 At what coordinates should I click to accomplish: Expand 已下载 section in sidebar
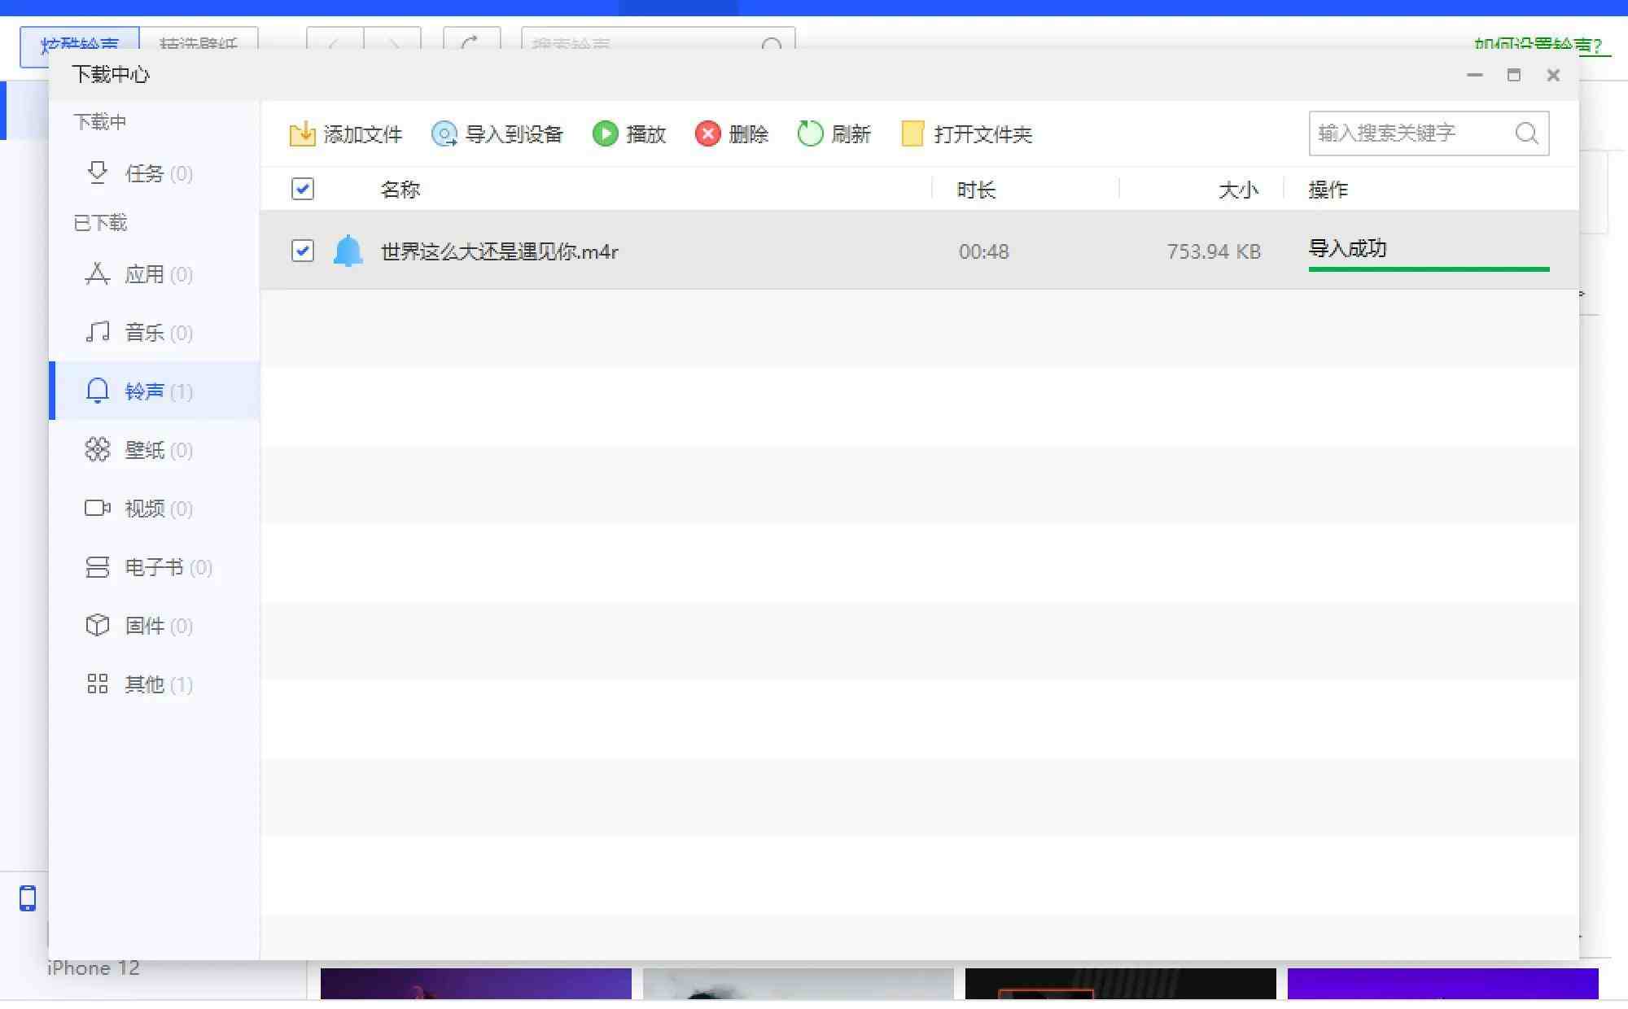(x=100, y=223)
